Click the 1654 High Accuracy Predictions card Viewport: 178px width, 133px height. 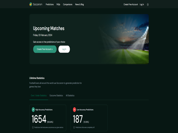coord(48,118)
